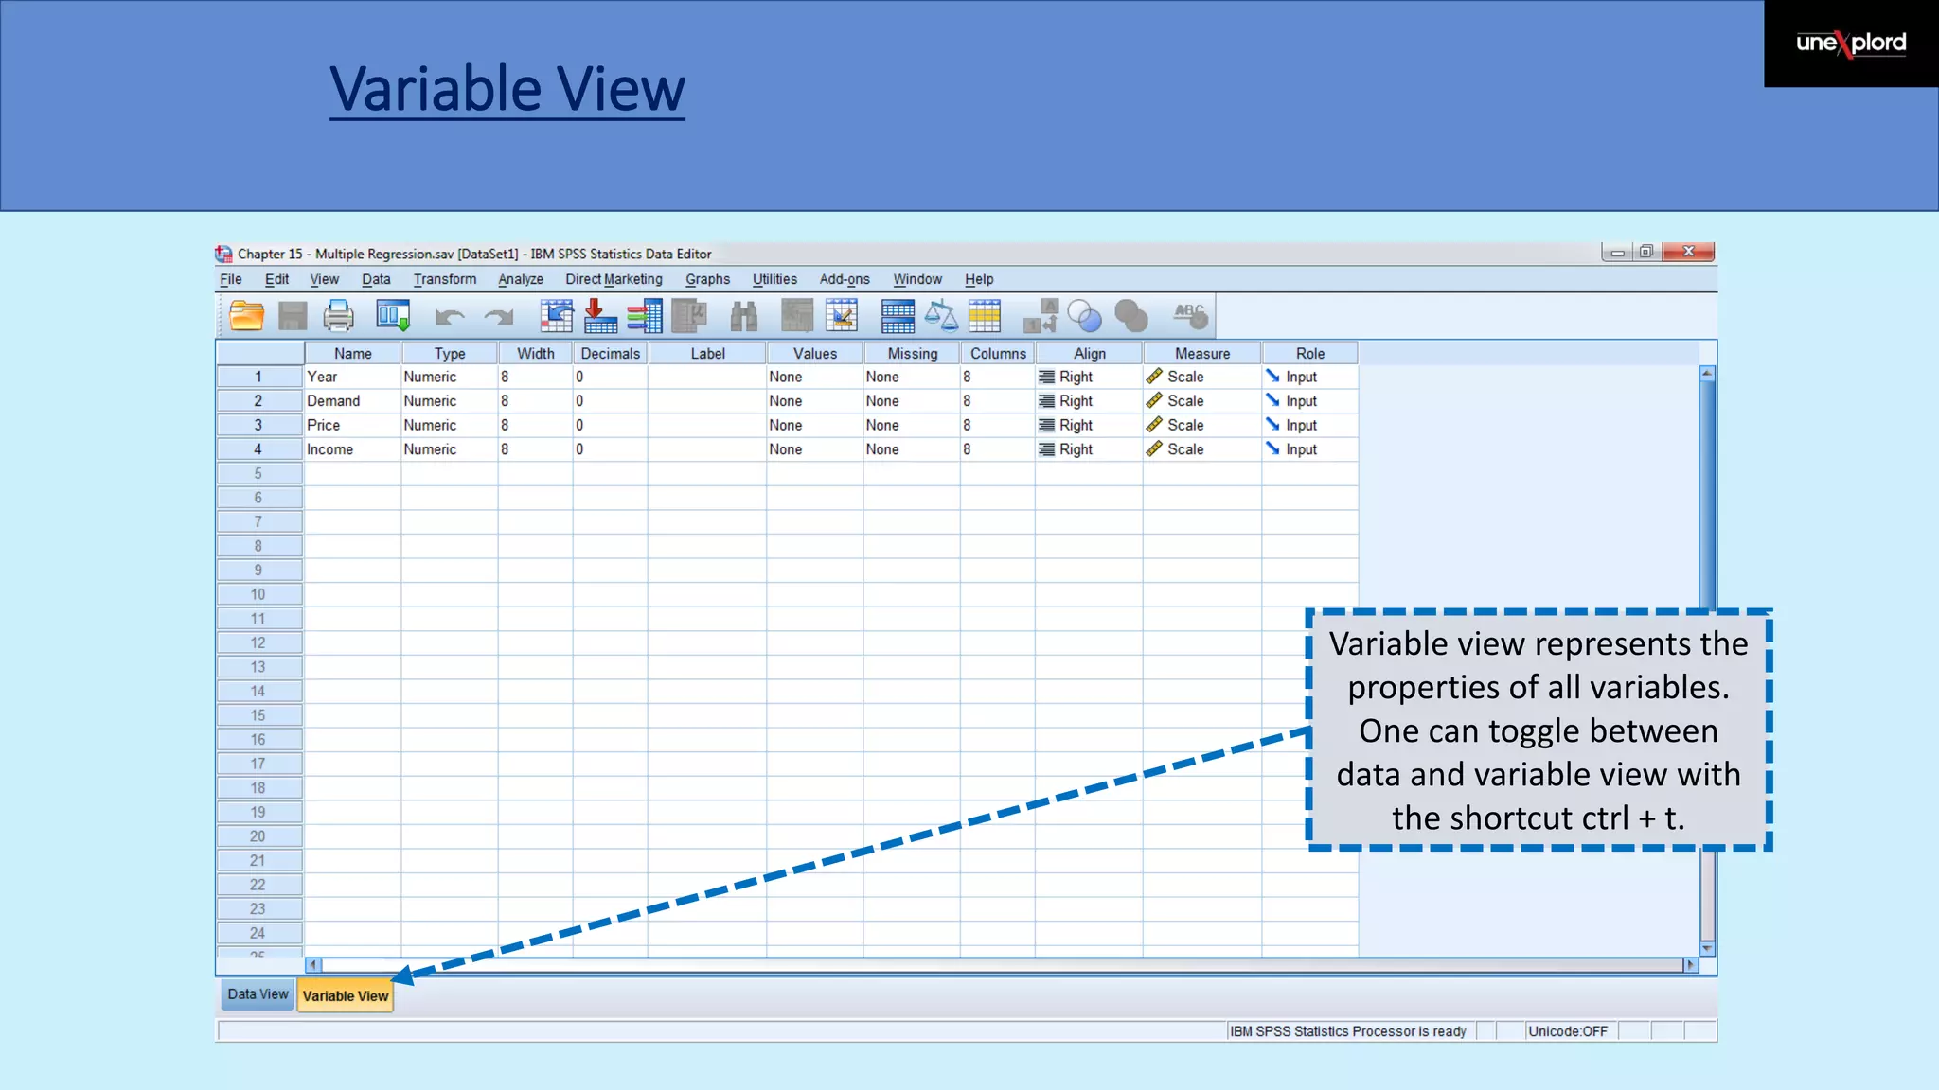Click the Go to case icon
1939x1090 pixels.
[x=557, y=316]
